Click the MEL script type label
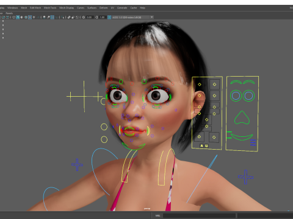The width and height of the screenshot is (293, 219). pyautogui.click(x=157, y=215)
